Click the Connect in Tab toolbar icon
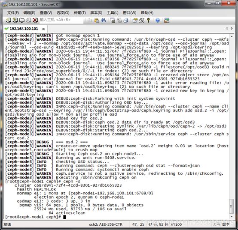Image resolution: width=238 pixels, height=230 pixels. pyautogui.click(x=22, y=20)
